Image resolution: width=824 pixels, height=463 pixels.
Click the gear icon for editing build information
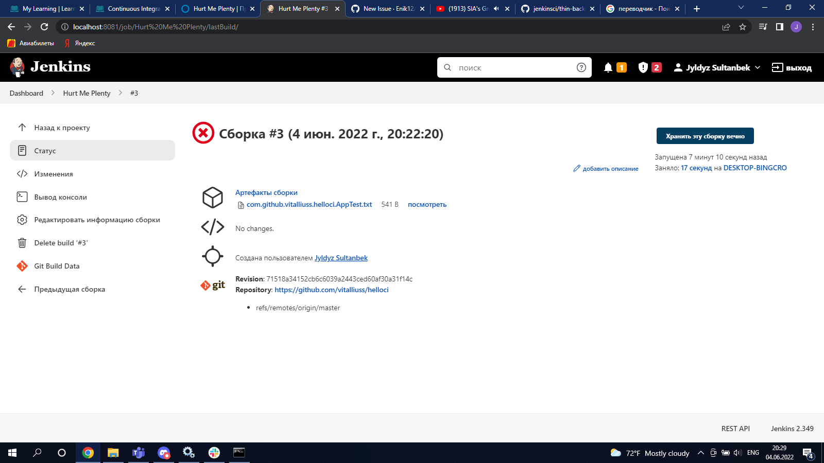(x=22, y=220)
